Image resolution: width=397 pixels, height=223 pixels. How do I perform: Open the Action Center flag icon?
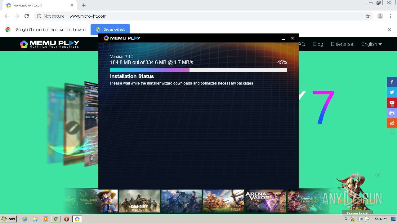pyautogui.click(x=368, y=219)
